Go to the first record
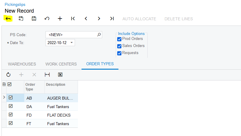This screenshot has height=136, width=241. point(73,19)
